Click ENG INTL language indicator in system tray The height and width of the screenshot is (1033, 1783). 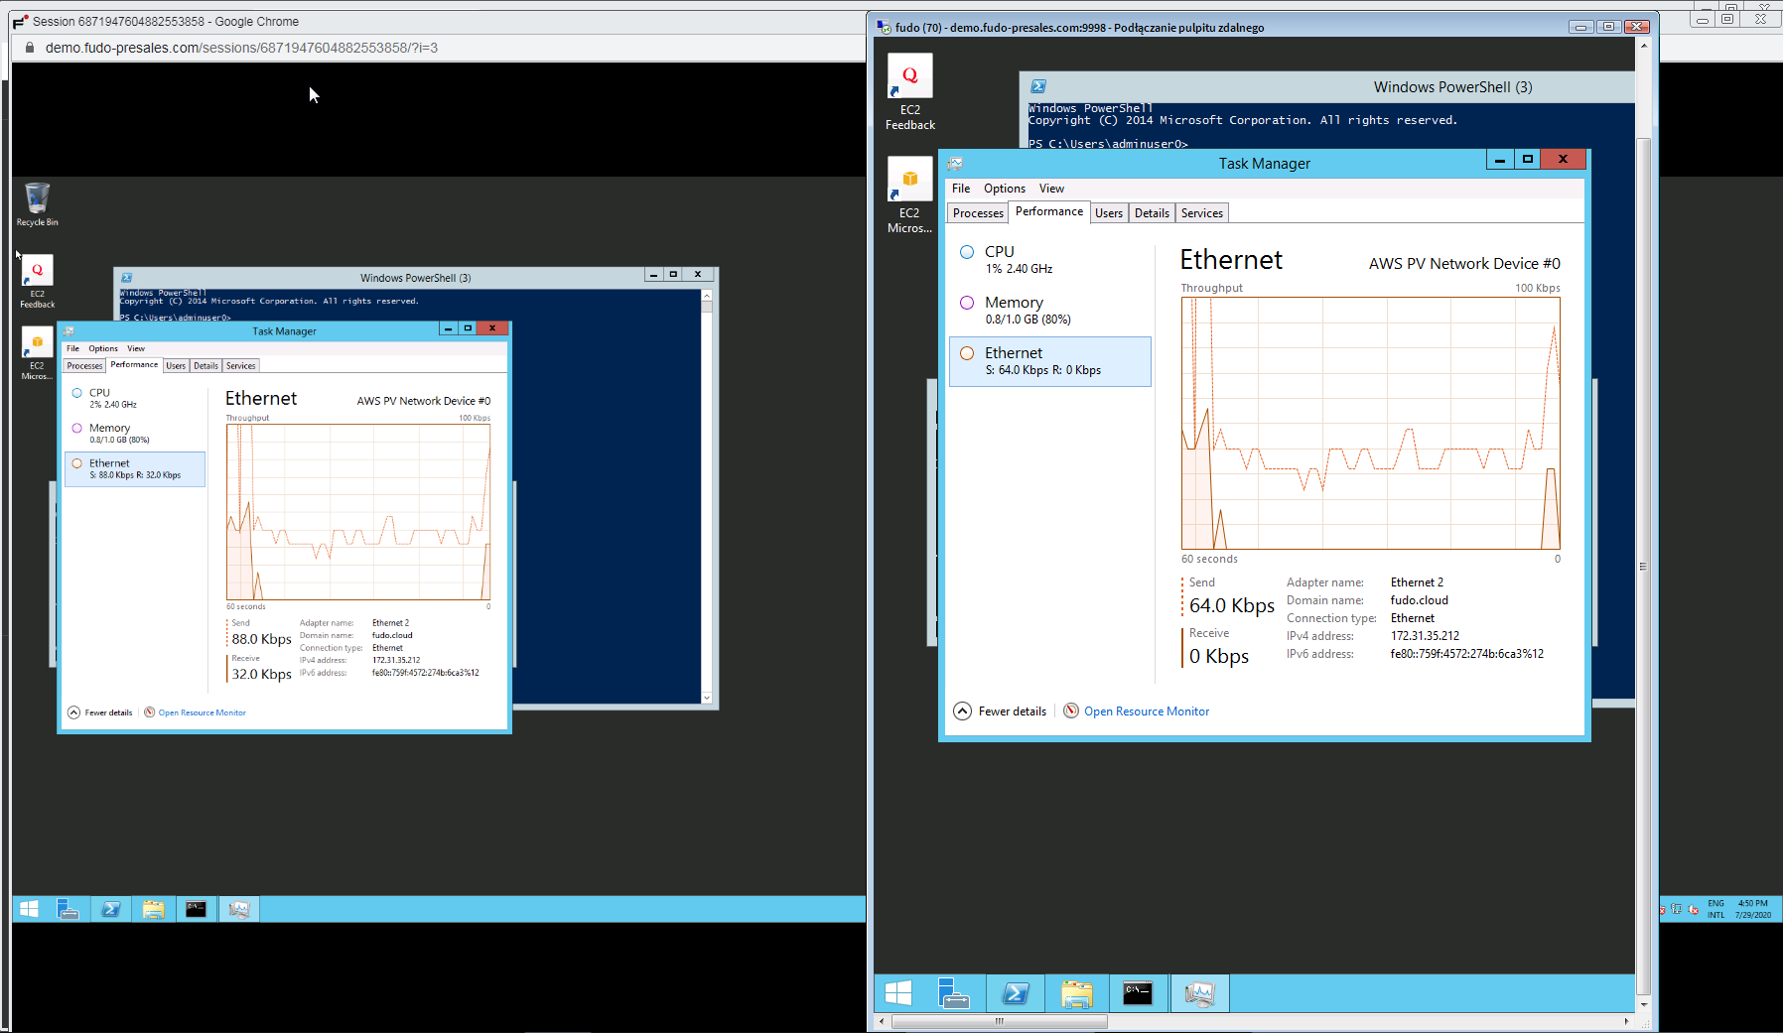1715,909
